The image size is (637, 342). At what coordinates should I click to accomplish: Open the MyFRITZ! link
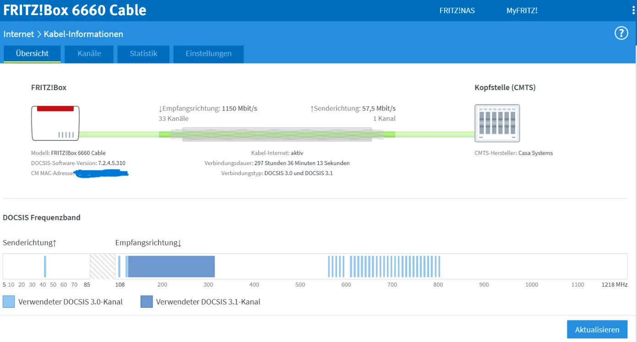522,11
